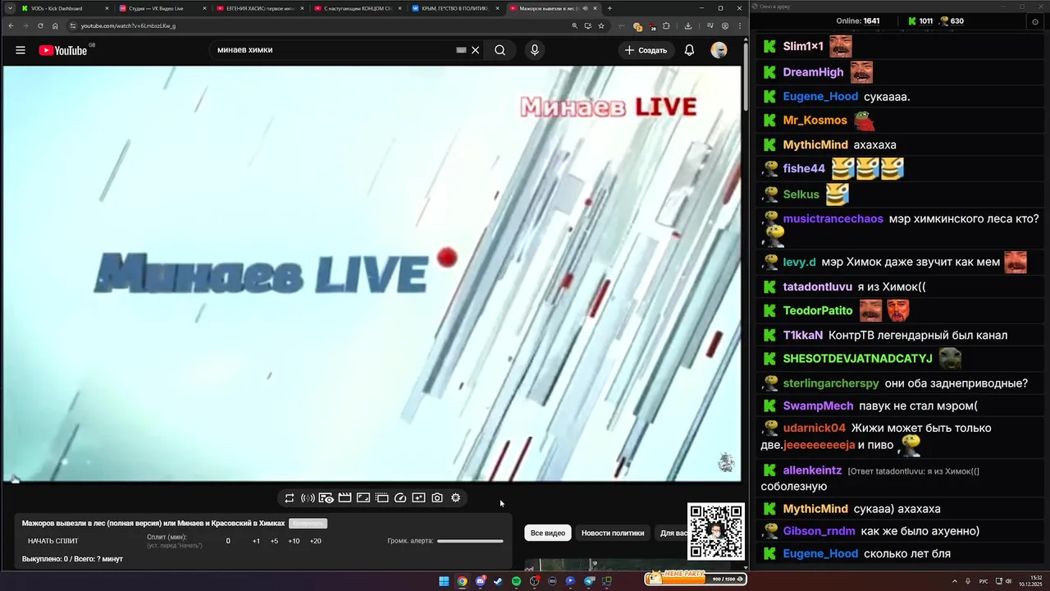Open Telegram from the taskbar
1050x591 pixels.
(588, 581)
